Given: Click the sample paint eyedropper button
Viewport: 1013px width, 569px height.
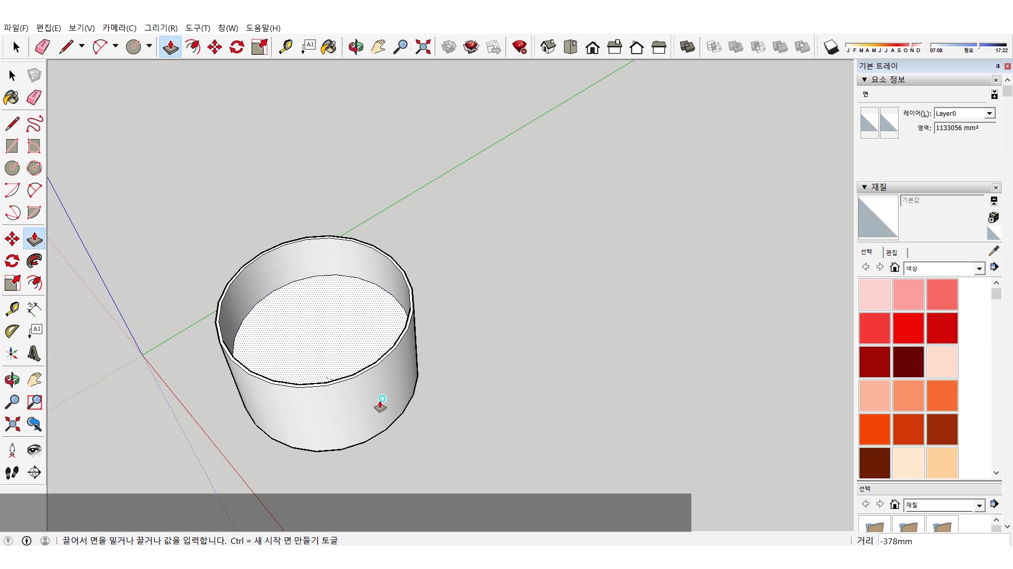Looking at the screenshot, I should coord(993,251).
